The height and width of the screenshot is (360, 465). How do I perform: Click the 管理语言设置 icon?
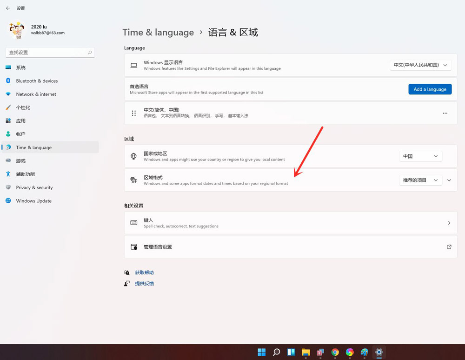click(x=134, y=247)
